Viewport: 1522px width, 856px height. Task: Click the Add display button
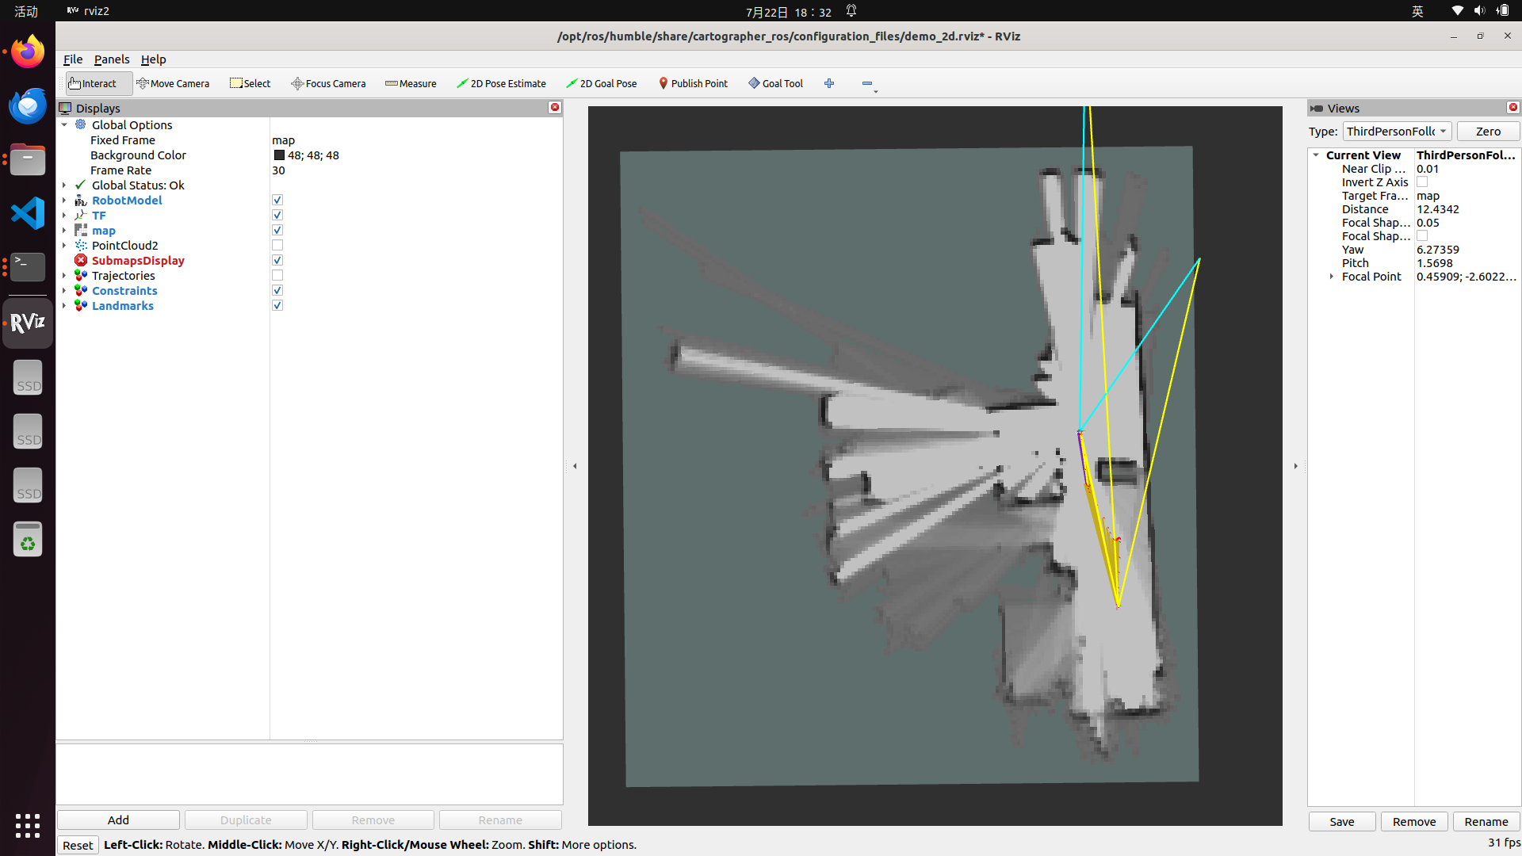(x=118, y=820)
